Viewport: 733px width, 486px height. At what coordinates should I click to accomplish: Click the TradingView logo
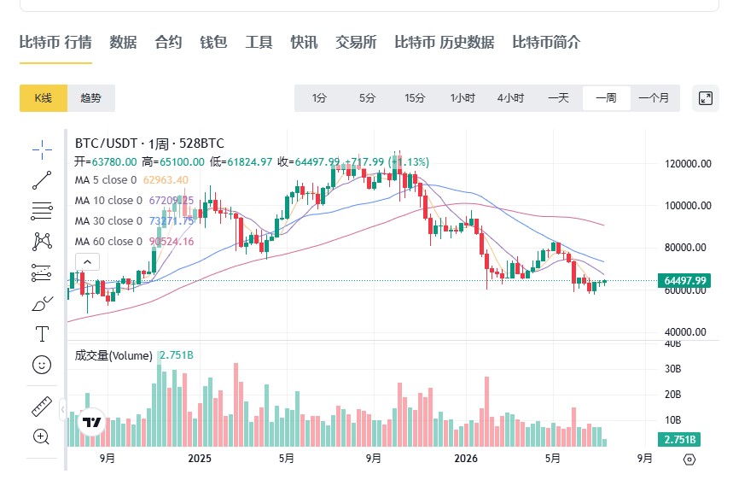(x=91, y=423)
